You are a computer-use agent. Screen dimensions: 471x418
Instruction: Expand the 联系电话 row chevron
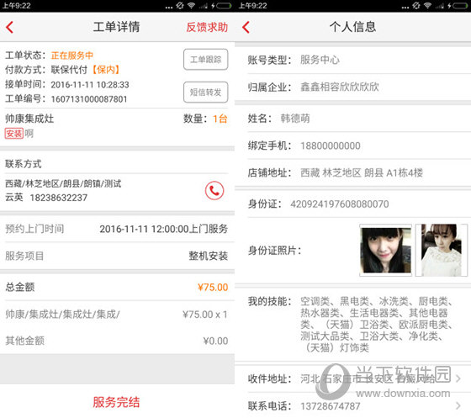point(458,405)
